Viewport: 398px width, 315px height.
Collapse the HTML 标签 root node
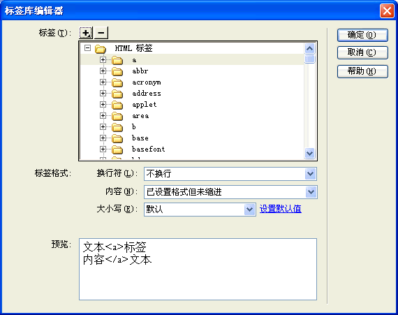tap(87, 48)
